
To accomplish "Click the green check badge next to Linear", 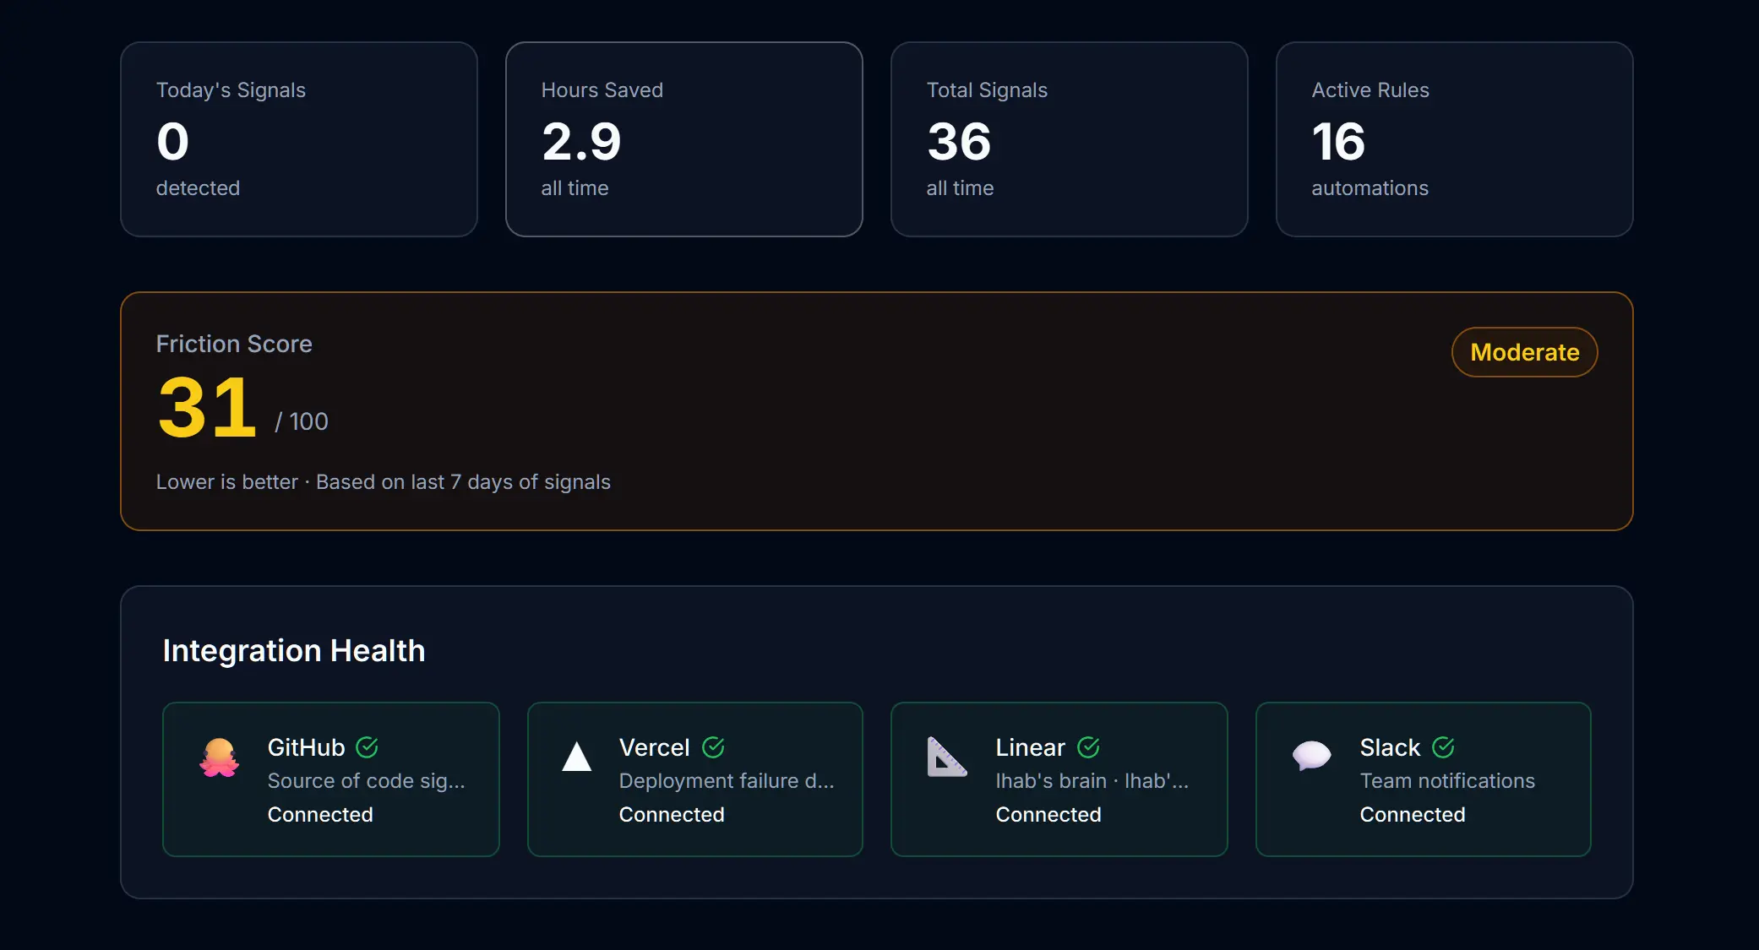I will pyautogui.click(x=1088, y=746).
